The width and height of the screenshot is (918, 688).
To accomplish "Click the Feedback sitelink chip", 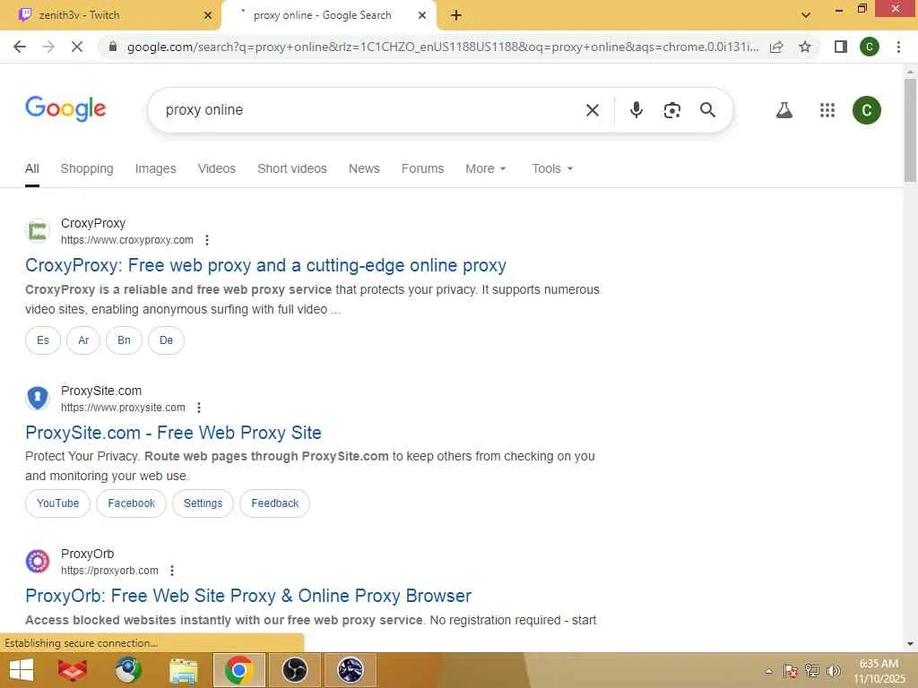I will 274,503.
